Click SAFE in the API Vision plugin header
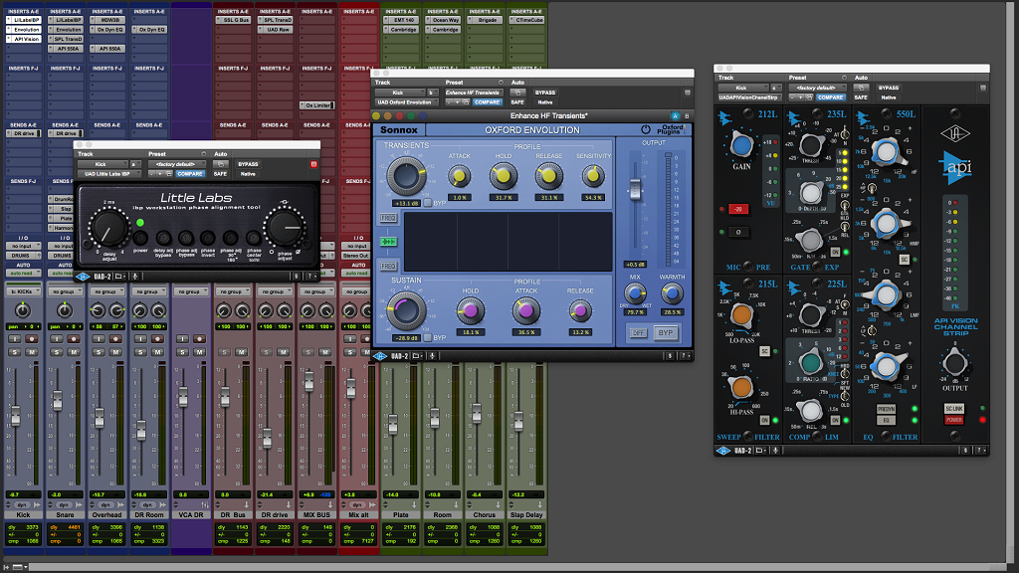This screenshot has height=573, width=1019. click(x=861, y=97)
